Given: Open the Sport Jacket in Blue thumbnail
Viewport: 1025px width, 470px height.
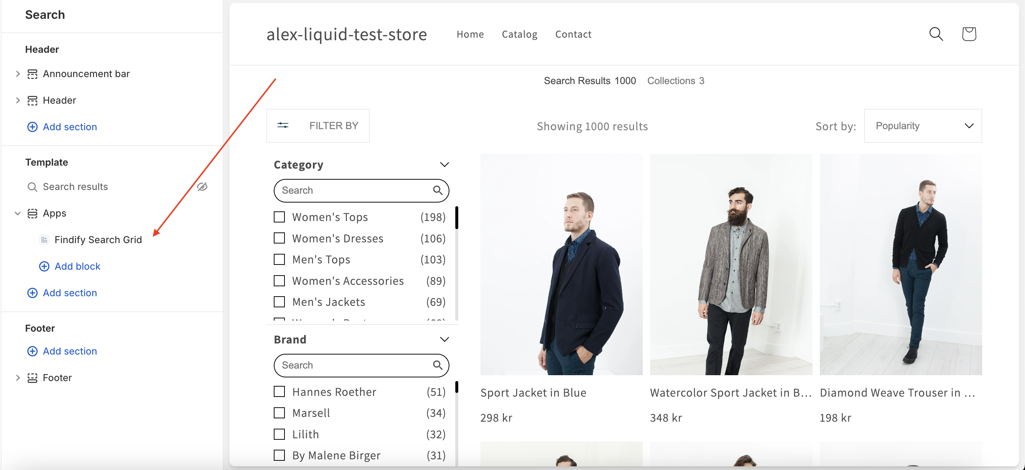Looking at the screenshot, I should pyautogui.click(x=561, y=264).
